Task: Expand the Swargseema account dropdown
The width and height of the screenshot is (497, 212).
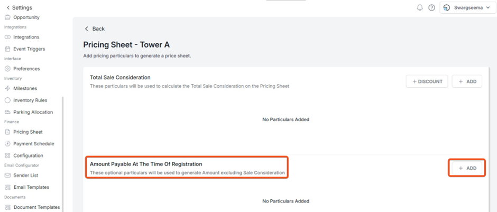Action: click(467, 7)
